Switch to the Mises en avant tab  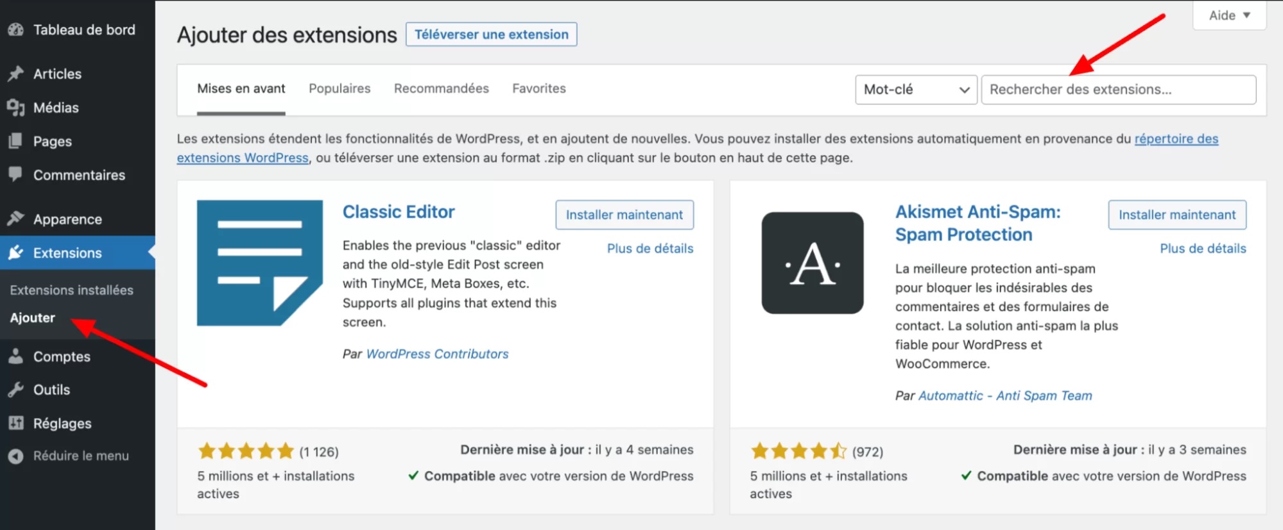(241, 88)
